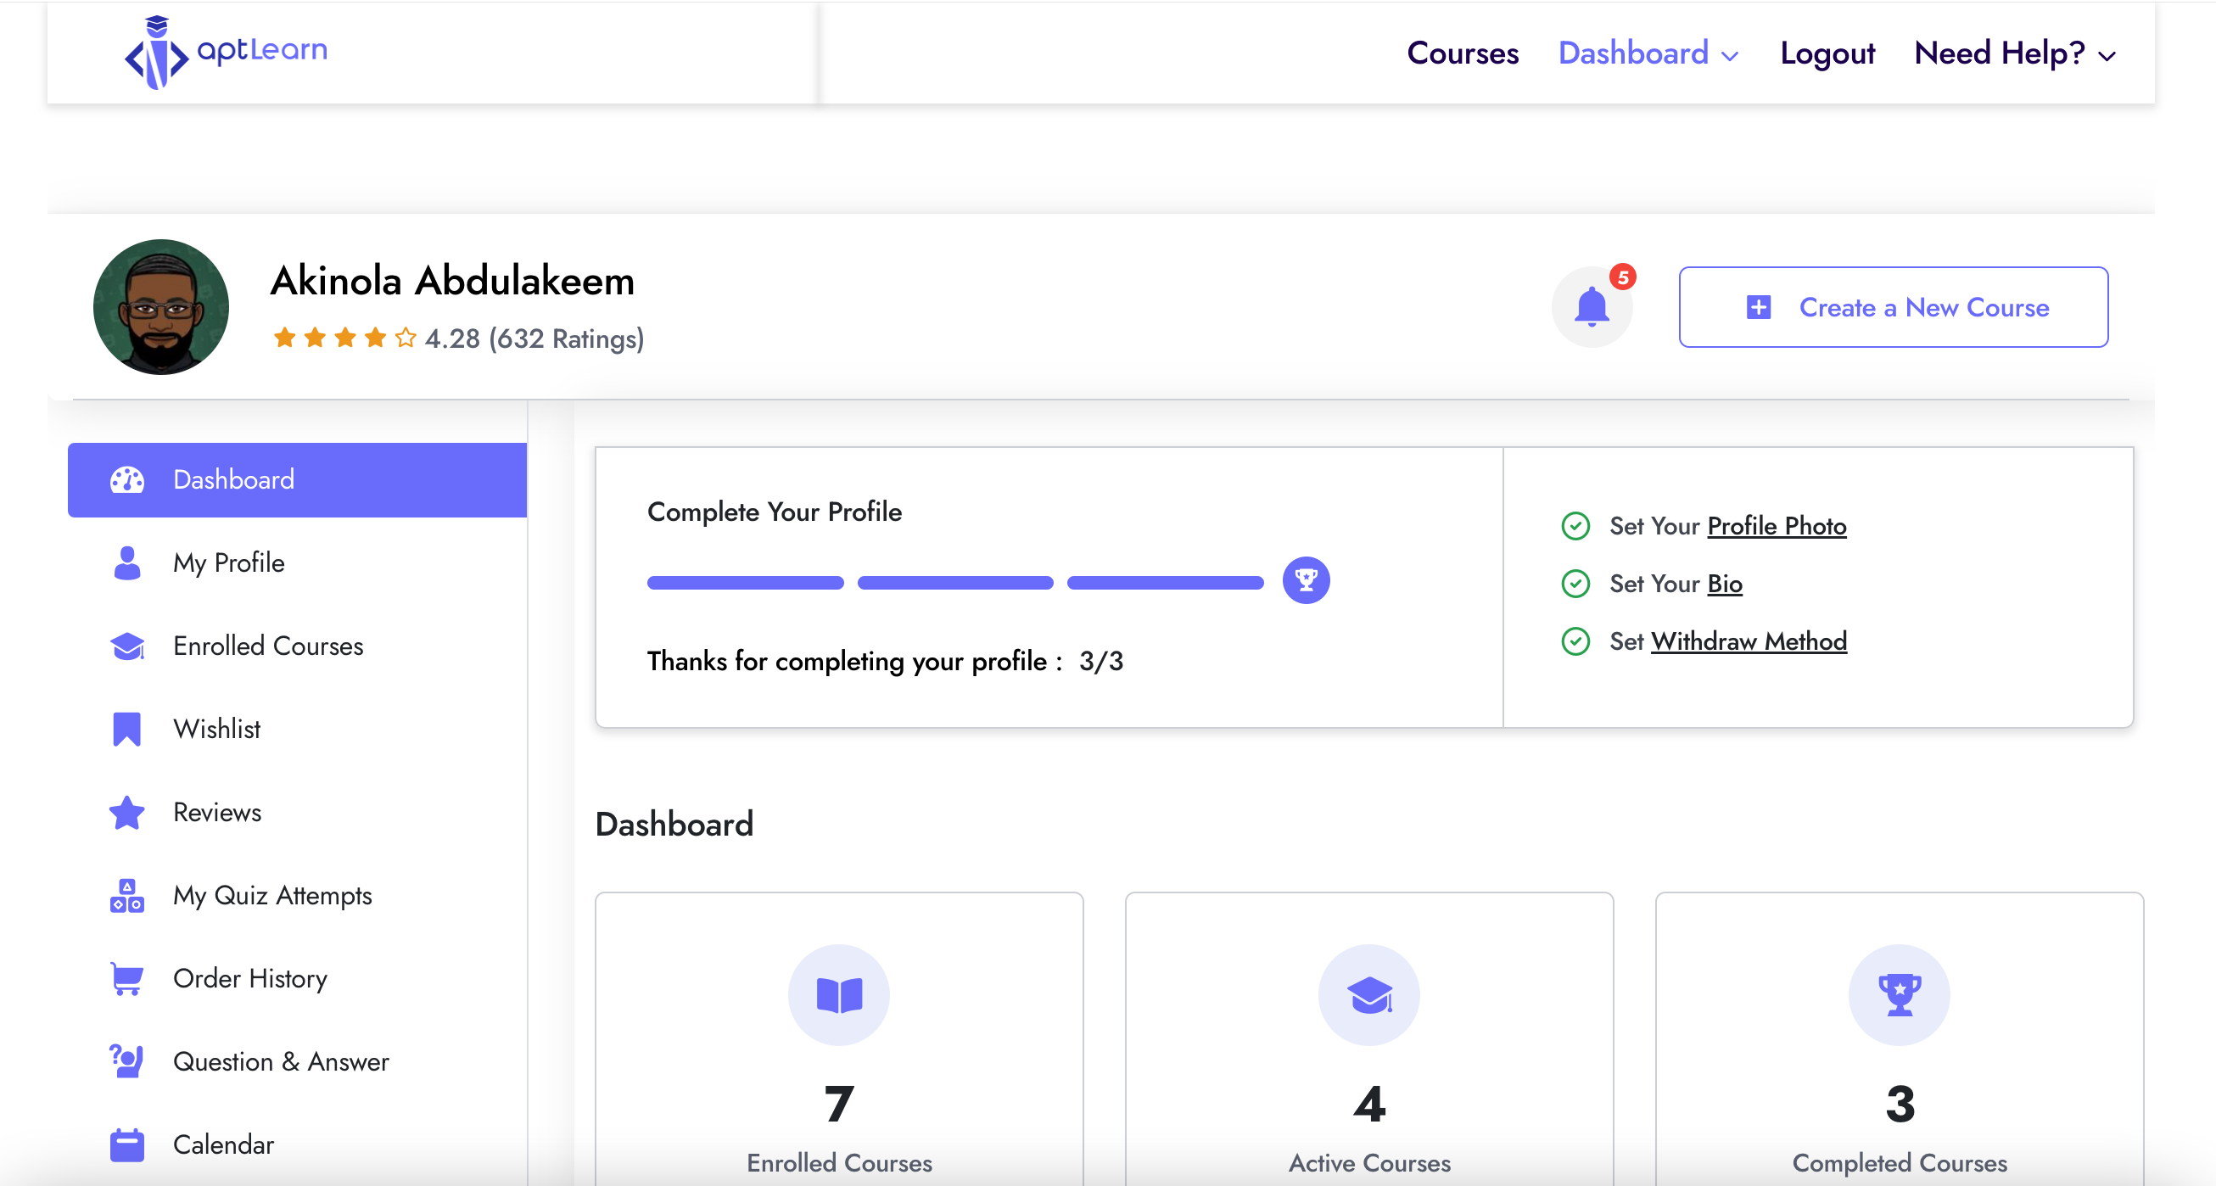The image size is (2216, 1186).
Task: Click the book icon on Enrolled Courses card
Action: [x=839, y=995]
